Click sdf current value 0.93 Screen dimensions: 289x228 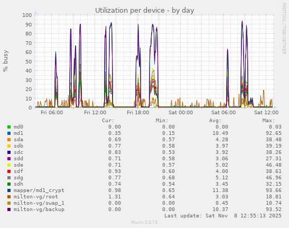[115, 171]
